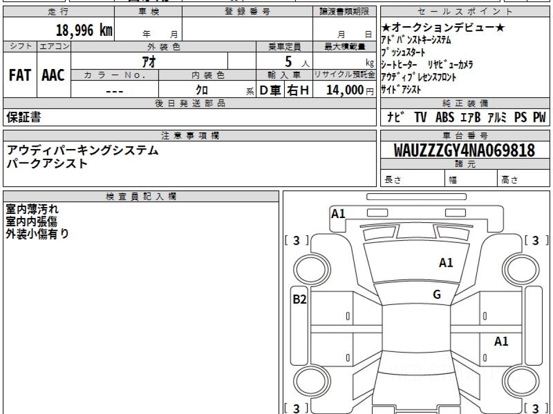Select the サイドアシスト line
This screenshot has height=414, width=553.
click(401, 90)
